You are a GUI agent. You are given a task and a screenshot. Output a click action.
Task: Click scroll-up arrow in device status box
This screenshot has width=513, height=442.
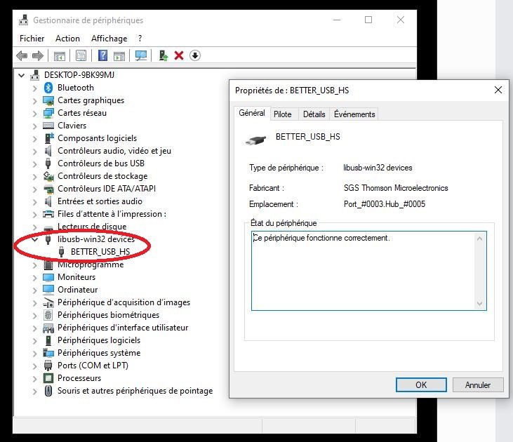[479, 239]
